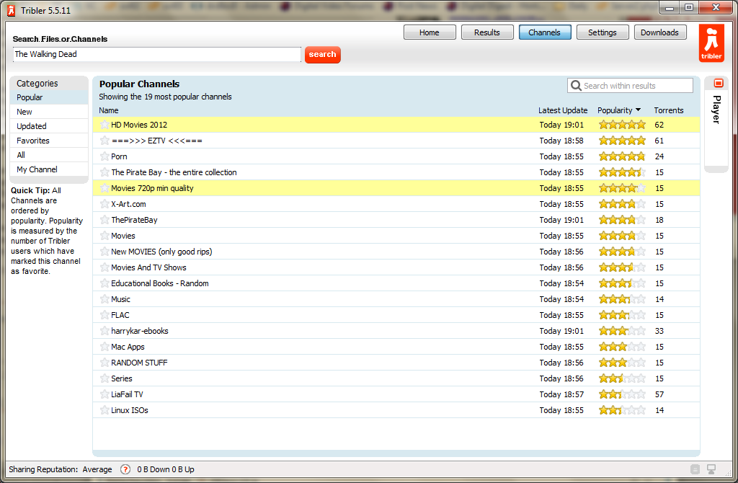Select the Favorites category

(33, 141)
